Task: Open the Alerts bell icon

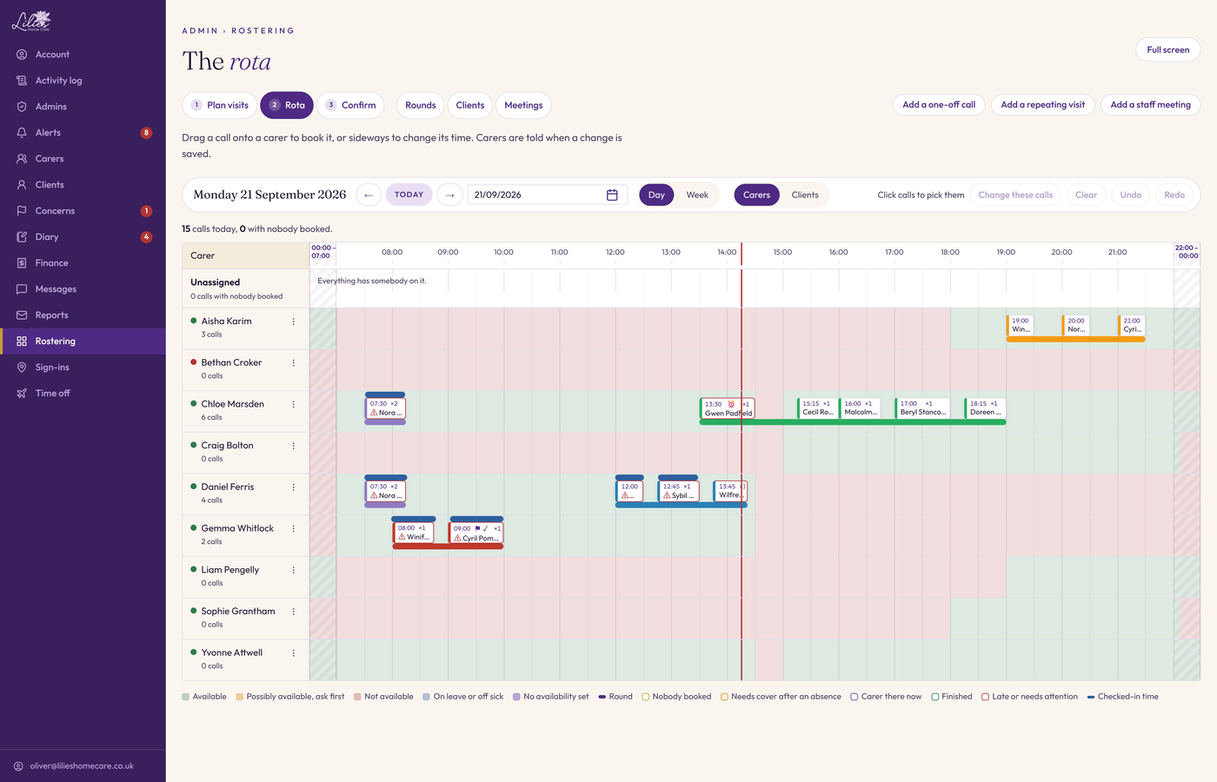Action: (x=22, y=132)
